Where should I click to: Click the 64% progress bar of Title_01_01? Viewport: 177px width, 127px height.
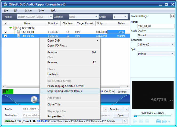click(x=118, y=32)
